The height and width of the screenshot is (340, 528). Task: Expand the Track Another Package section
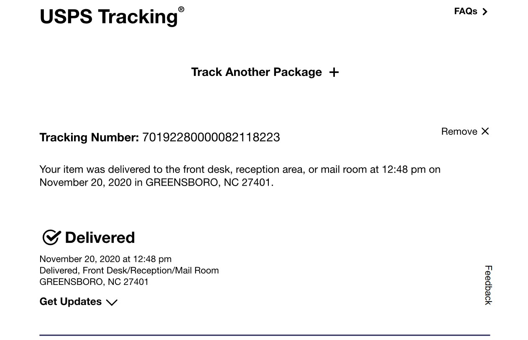click(x=265, y=72)
